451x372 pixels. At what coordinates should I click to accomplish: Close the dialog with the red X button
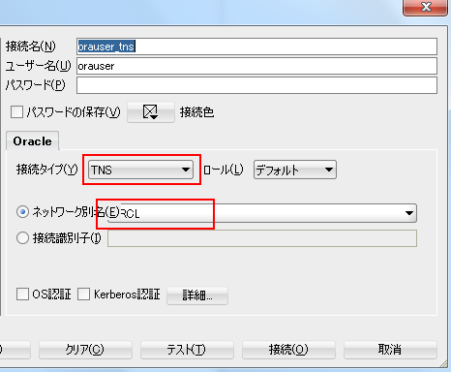426,7
